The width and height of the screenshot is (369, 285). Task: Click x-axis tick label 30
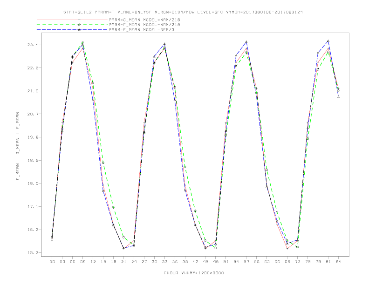[x=154, y=262]
